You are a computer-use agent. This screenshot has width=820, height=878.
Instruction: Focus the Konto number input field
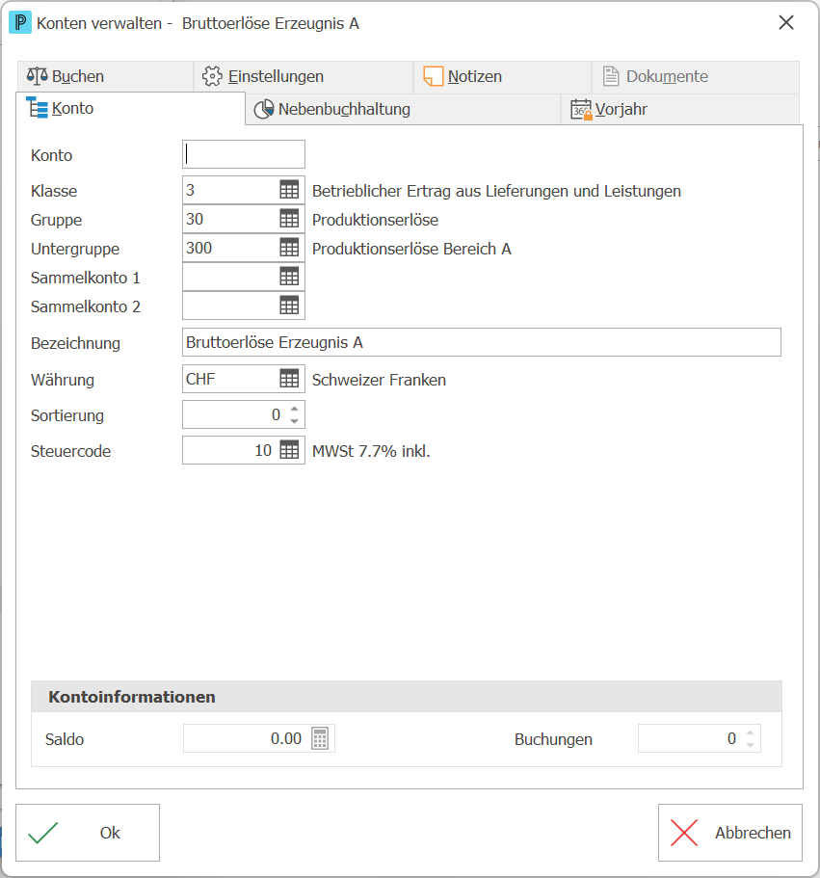point(244,154)
